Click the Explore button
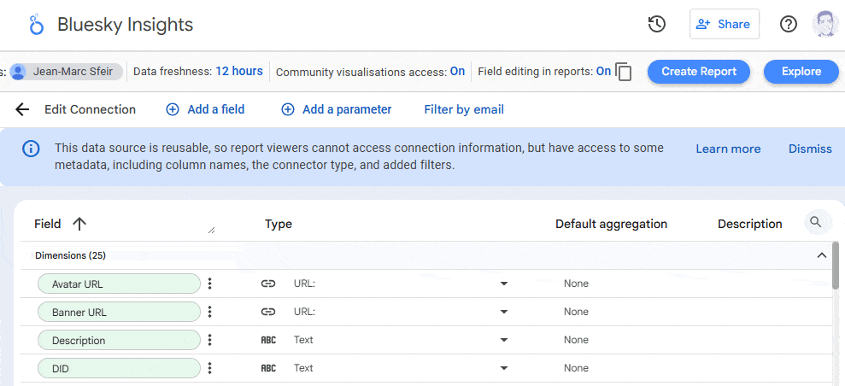Screen dimensions: 845x386 pos(801,72)
